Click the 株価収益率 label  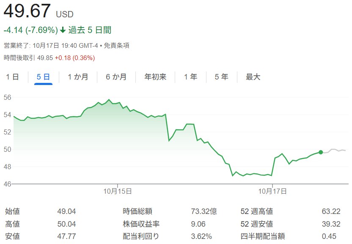coord(141,224)
